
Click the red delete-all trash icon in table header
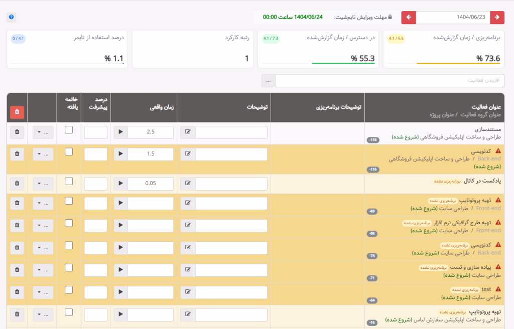click(x=17, y=111)
